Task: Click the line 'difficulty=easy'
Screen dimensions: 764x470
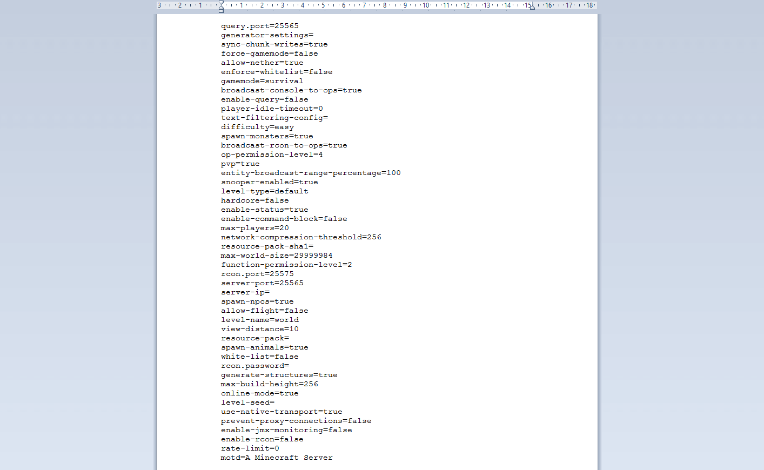Action: click(257, 127)
